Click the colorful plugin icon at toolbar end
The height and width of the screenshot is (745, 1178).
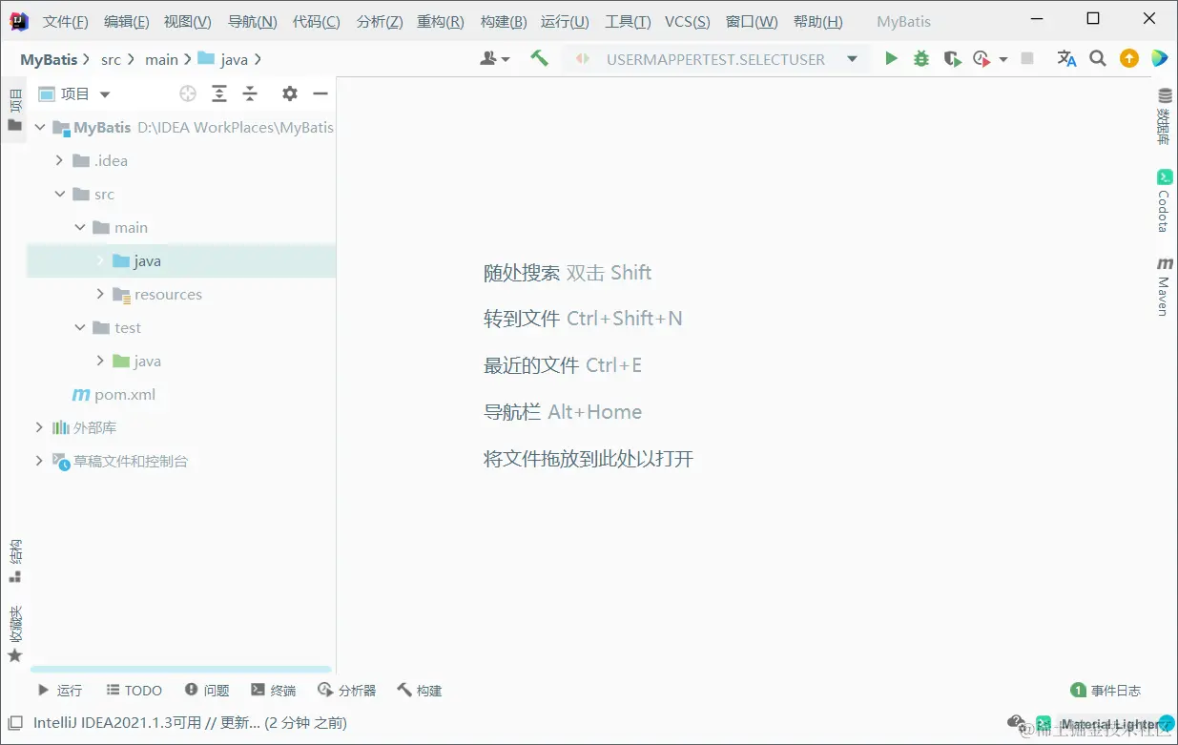coord(1159,59)
